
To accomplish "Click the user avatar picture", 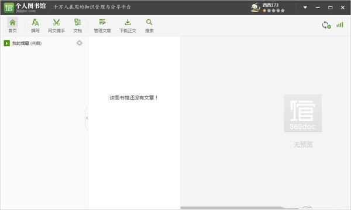I will pos(256,8).
